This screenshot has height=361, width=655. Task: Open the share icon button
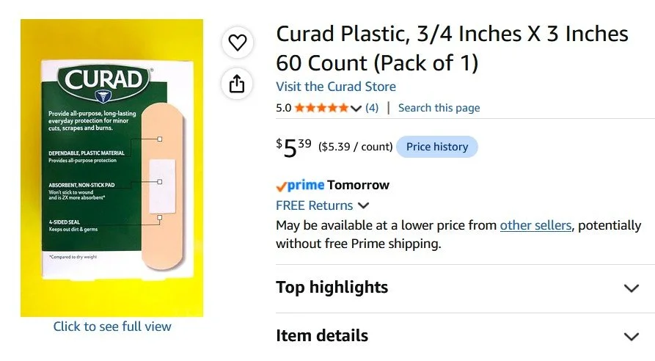click(x=237, y=84)
